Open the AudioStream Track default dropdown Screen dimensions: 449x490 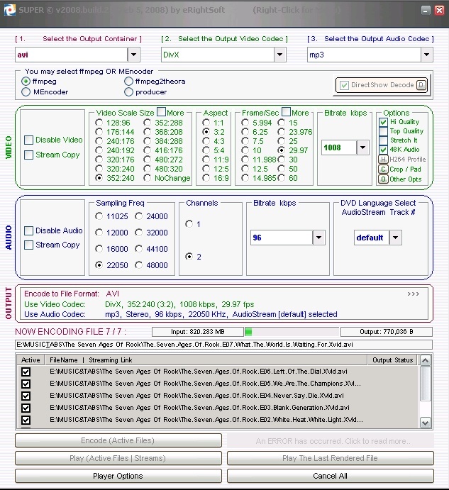click(x=396, y=238)
